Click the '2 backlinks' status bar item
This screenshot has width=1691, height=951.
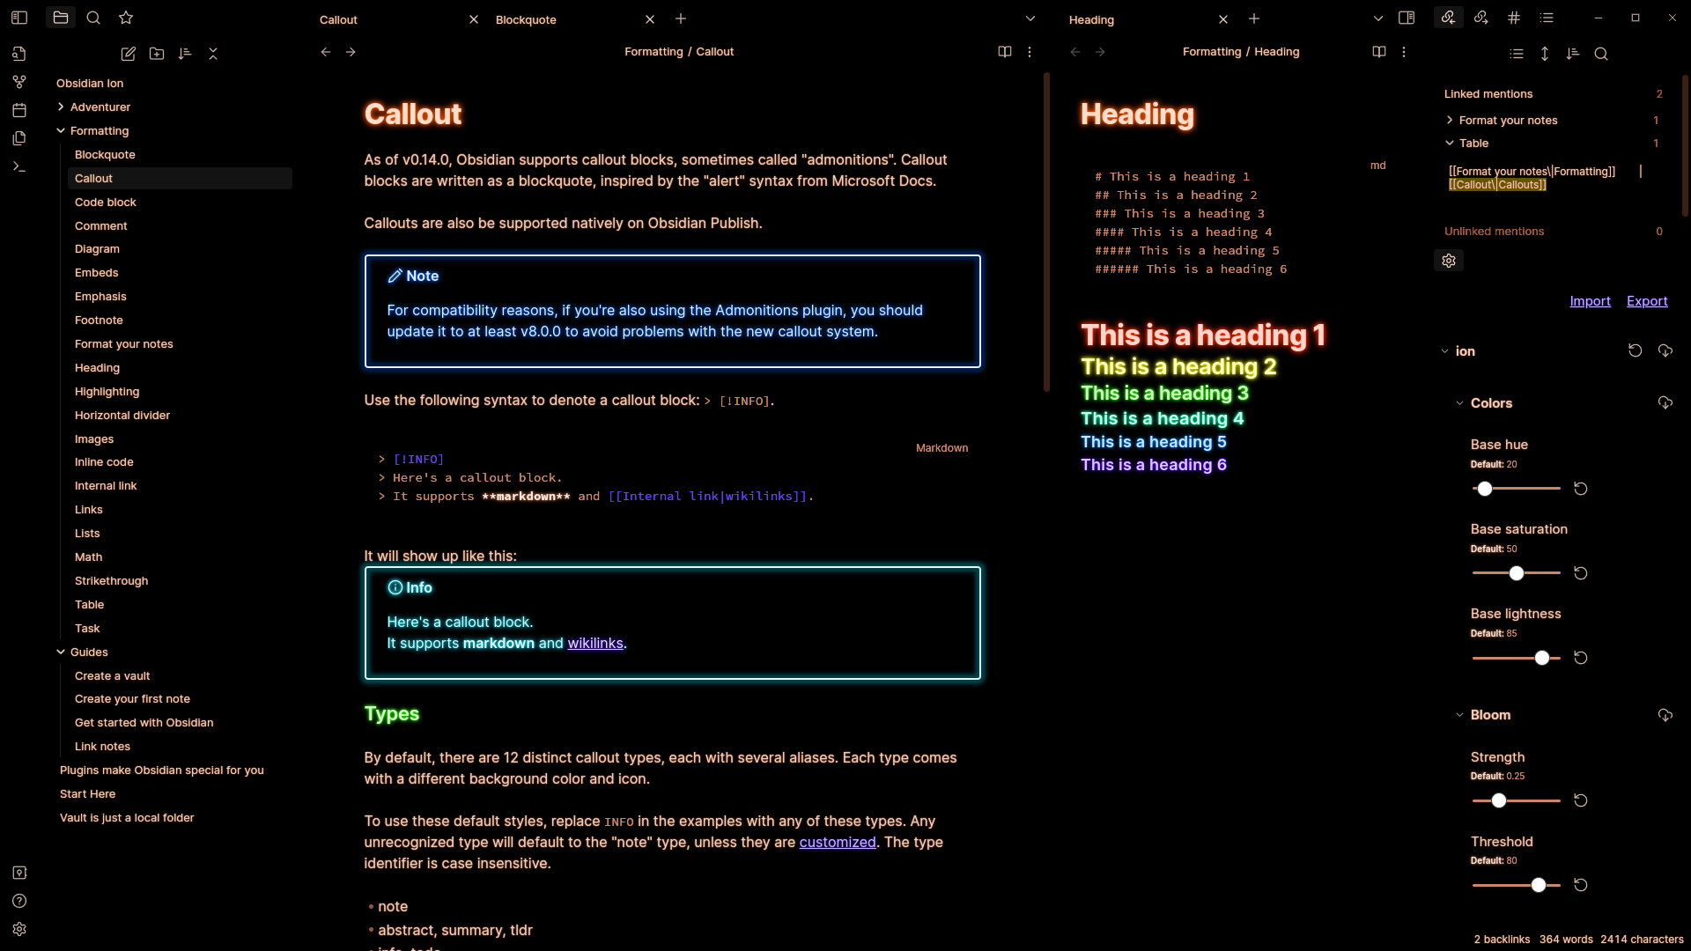coord(1503,940)
